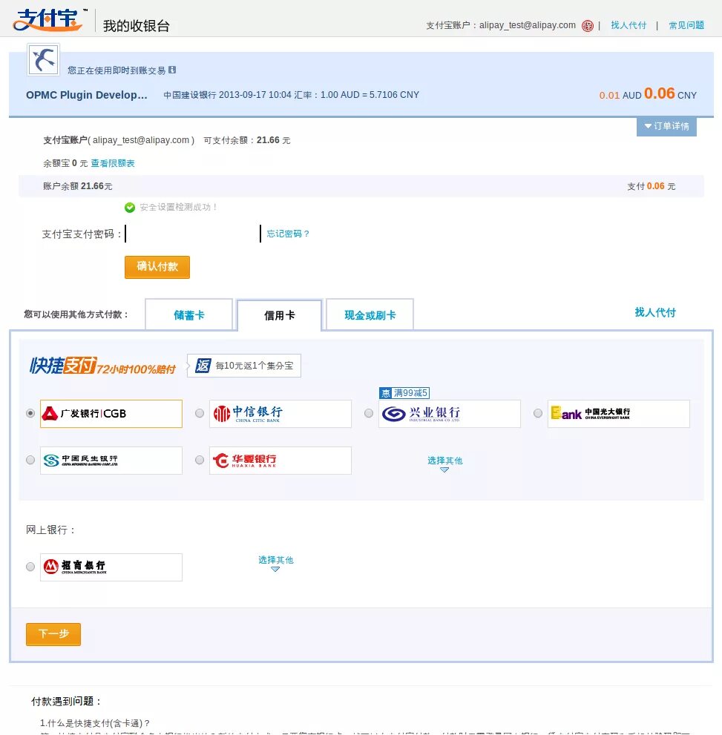Viewport: 722px width, 735px height.
Task: Click the 快捷支付 logo
Action: click(x=102, y=366)
